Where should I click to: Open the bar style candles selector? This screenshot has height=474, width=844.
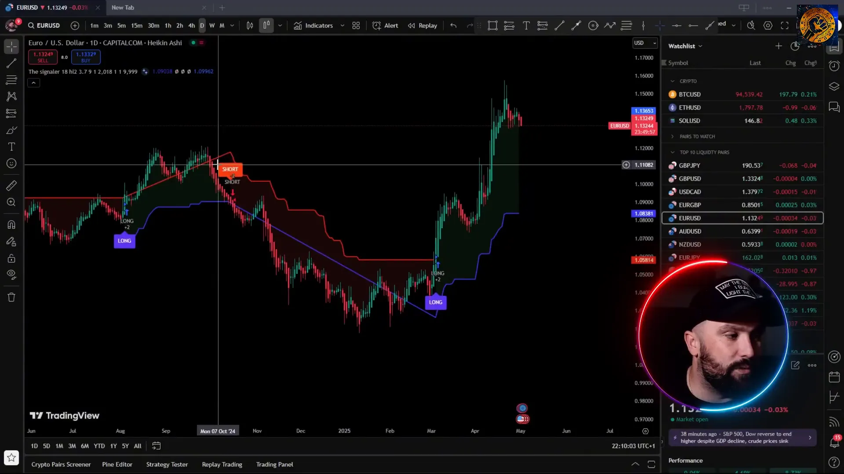click(250, 25)
